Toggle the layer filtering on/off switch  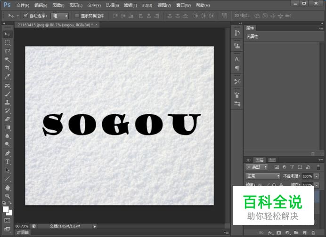click(x=318, y=167)
